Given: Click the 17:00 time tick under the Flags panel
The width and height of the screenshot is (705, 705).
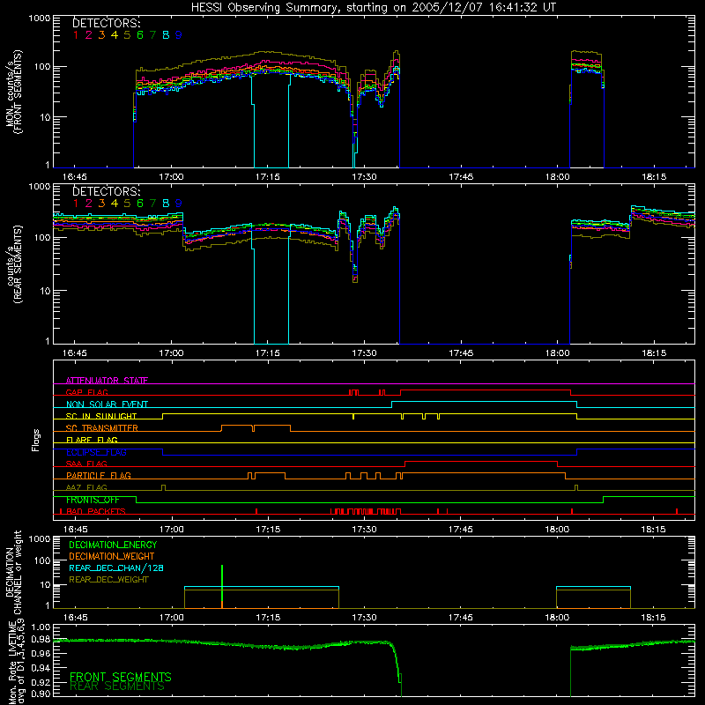Looking at the screenshot, I should (171, 530).
